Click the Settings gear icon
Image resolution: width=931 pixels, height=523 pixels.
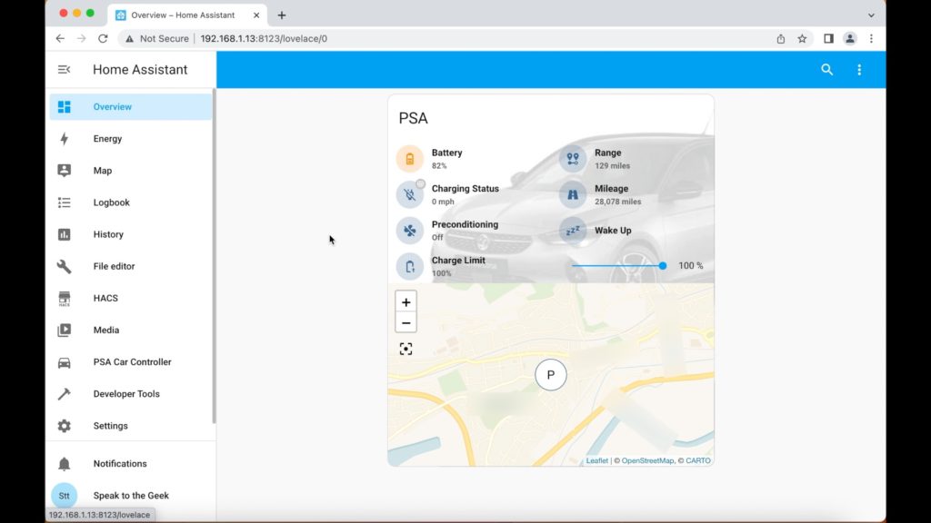[x=65, y=426]
